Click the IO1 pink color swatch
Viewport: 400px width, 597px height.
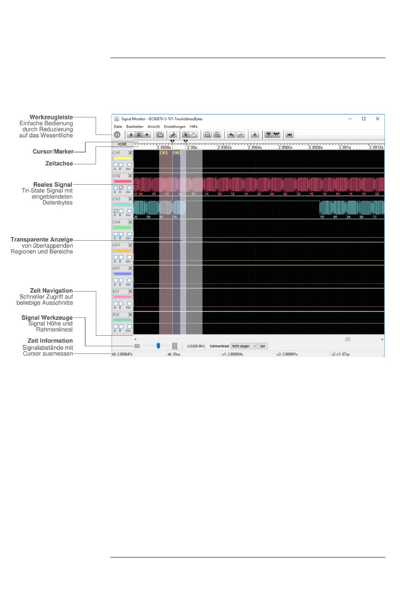[123, 297]
